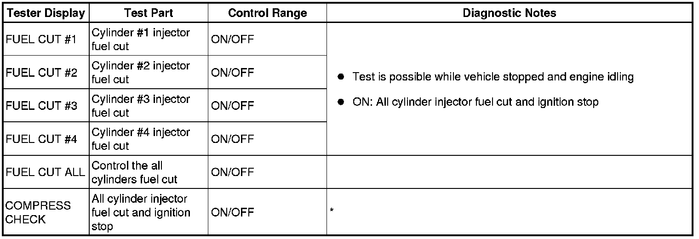
Task: Click the Tester Display column header
Action: click(46, 13)
